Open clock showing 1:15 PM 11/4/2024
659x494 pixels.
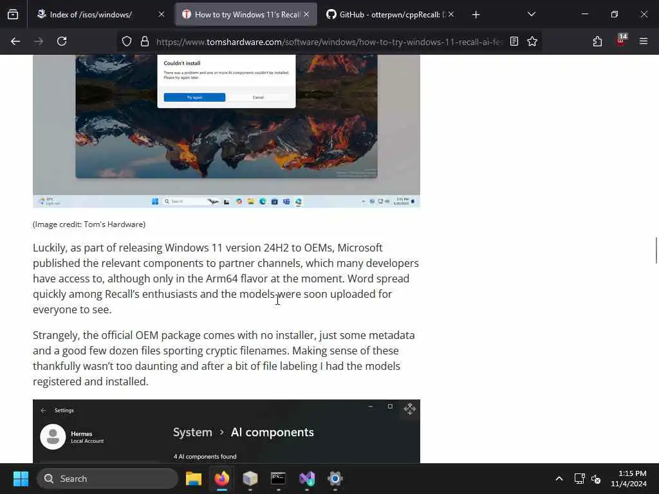[628, 479]
